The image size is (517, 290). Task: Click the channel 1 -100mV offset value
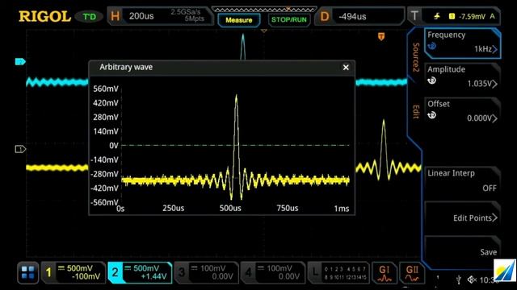pos(86,277)
